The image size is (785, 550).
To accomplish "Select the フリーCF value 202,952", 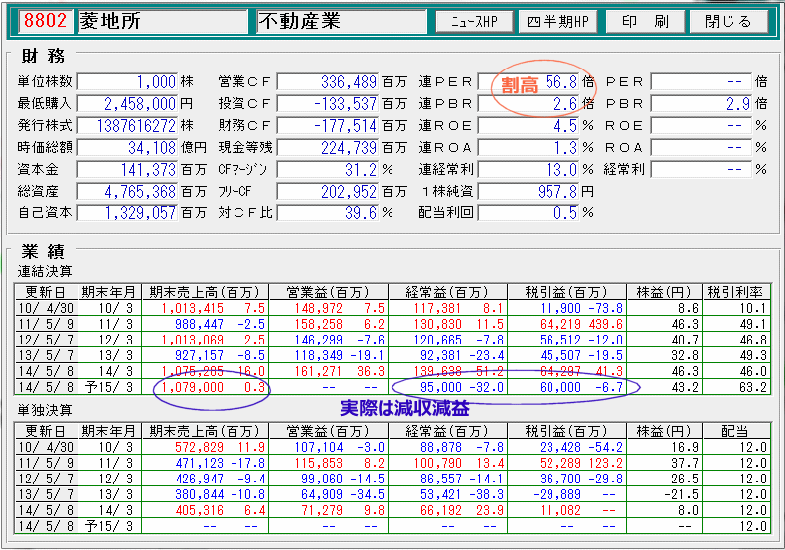I will pyautogui.click(x=328, y=192).
